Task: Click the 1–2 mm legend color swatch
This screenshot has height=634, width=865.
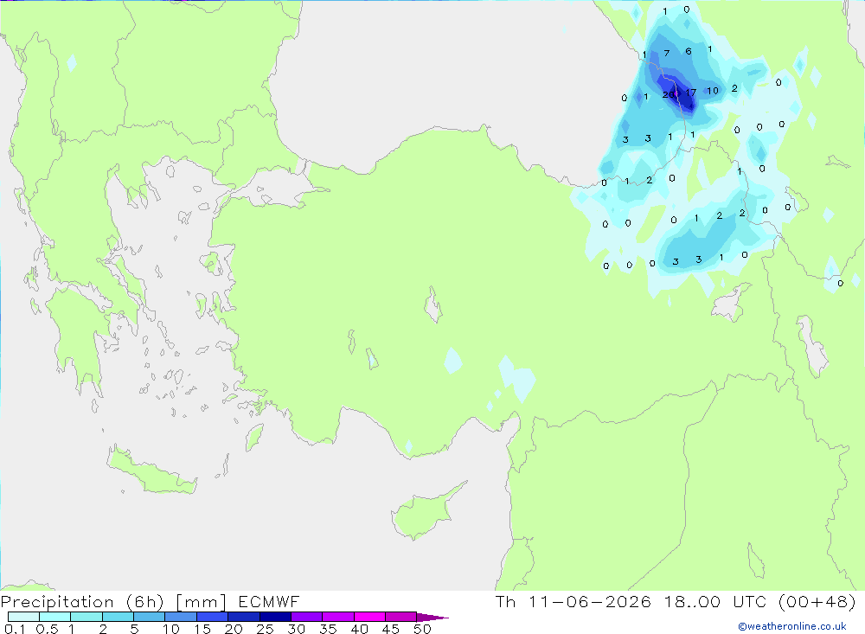Action: [x=86, y=617]
